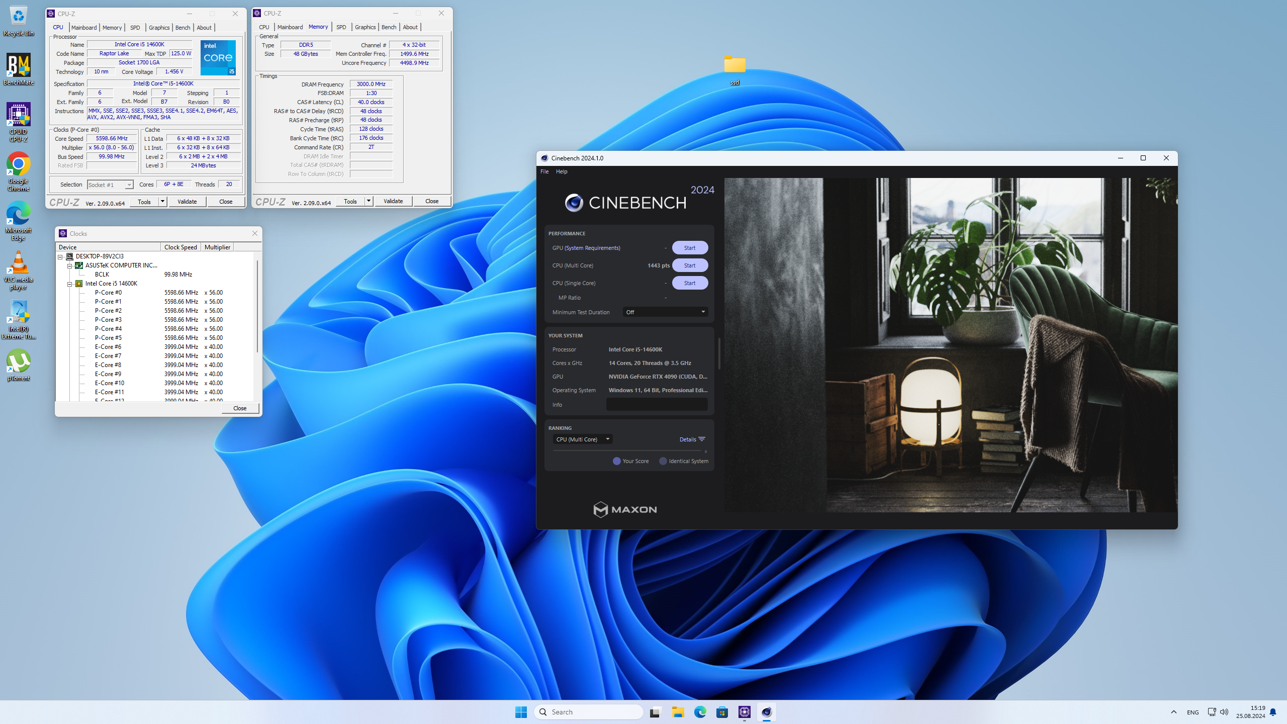This screenshot has width=1287, height=724.
Task: Open the Mainboard tab in left CPU-Z window
Action: pos(84,28)
